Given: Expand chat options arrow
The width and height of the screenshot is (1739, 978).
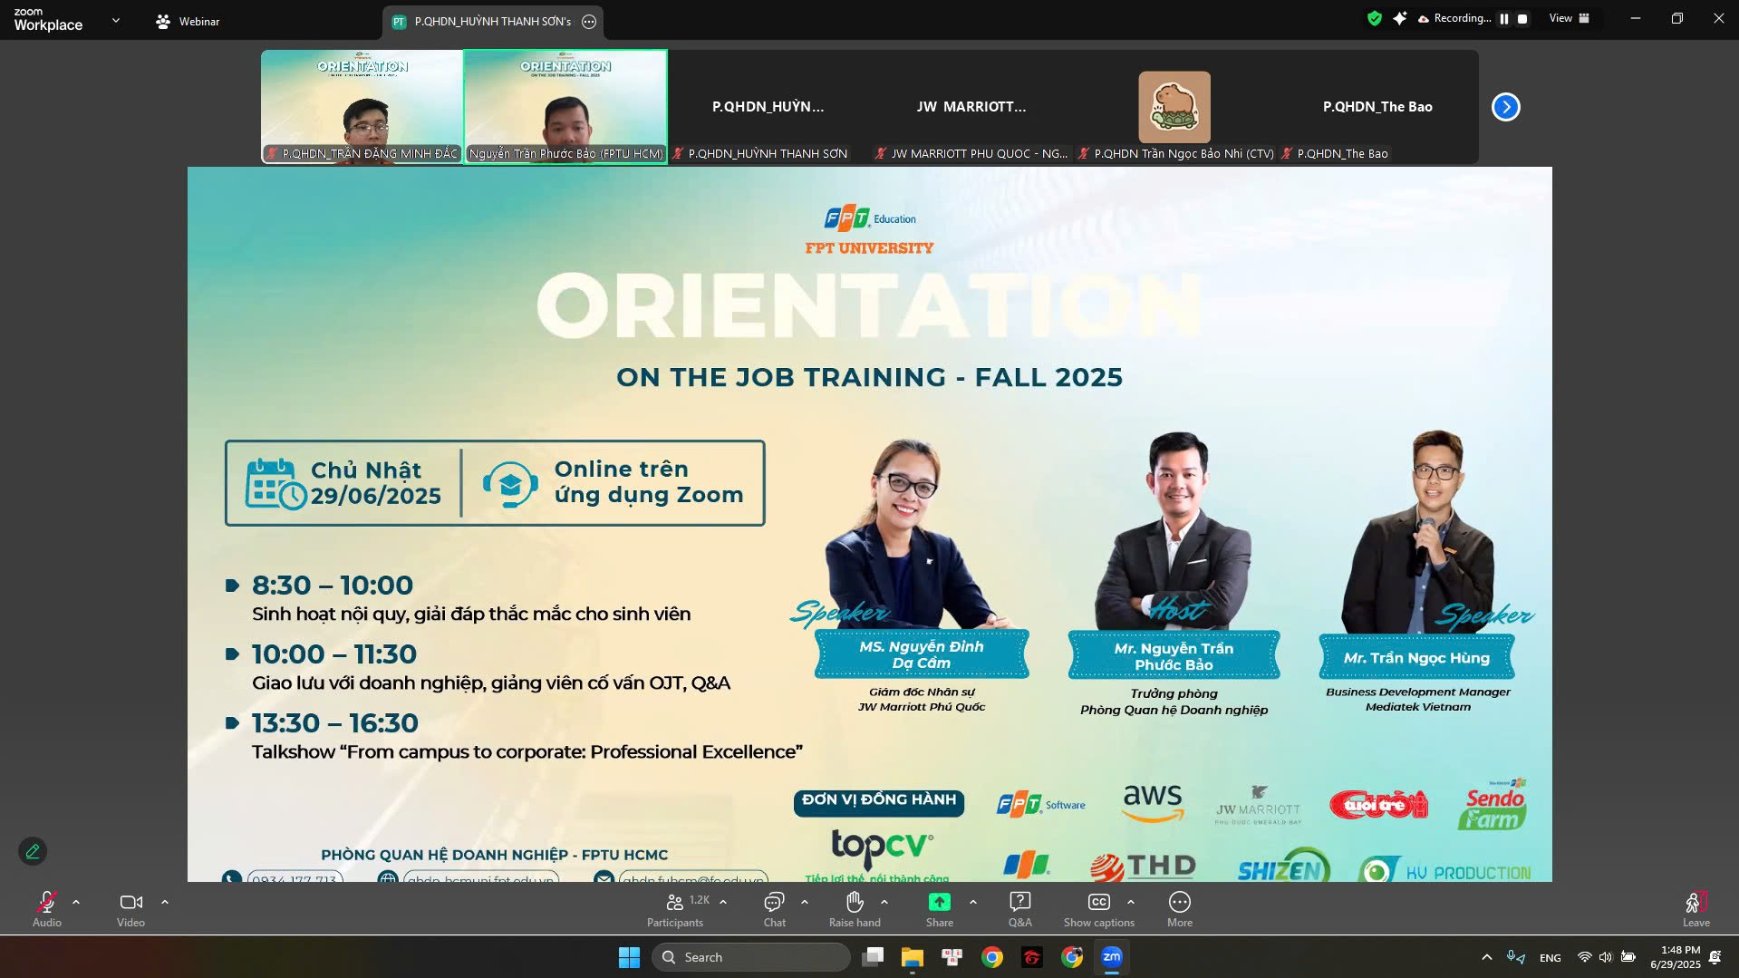Looking at the screenshot, I should 805,902.
